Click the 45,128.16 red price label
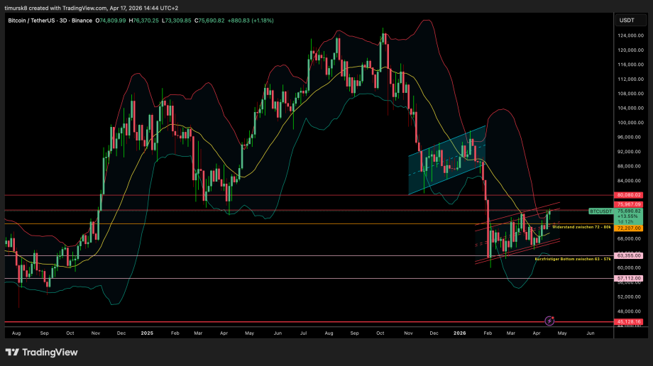 point(629,322)
